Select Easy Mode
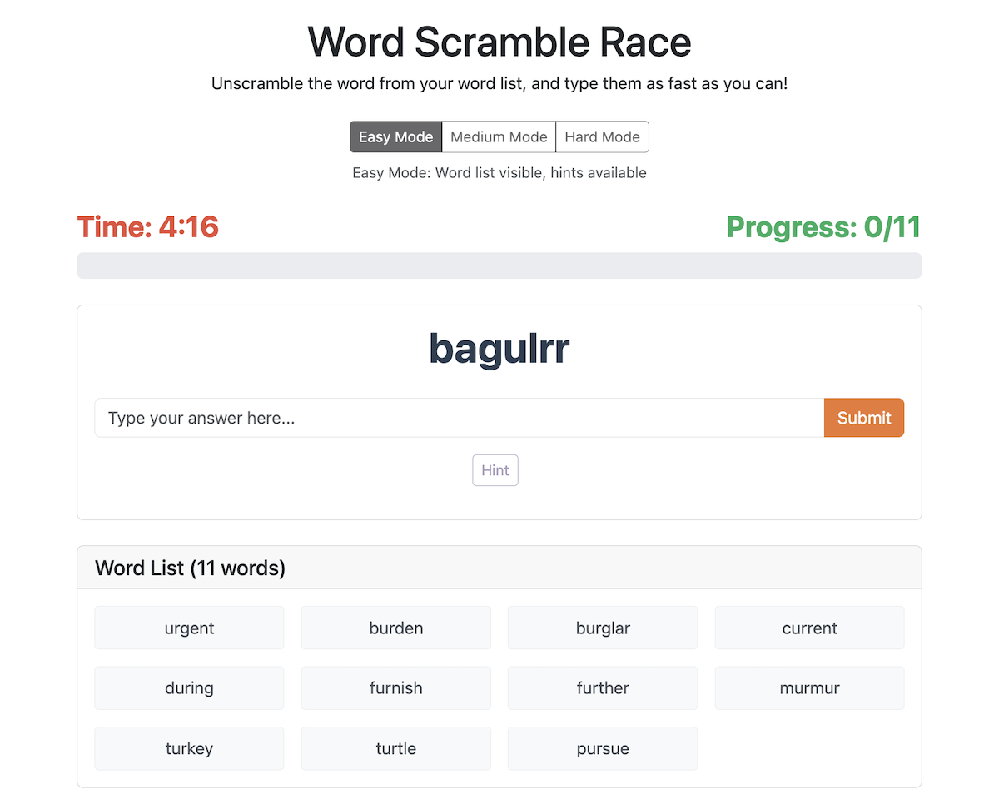This screenshot has width=999, height=809. point(395,136)
